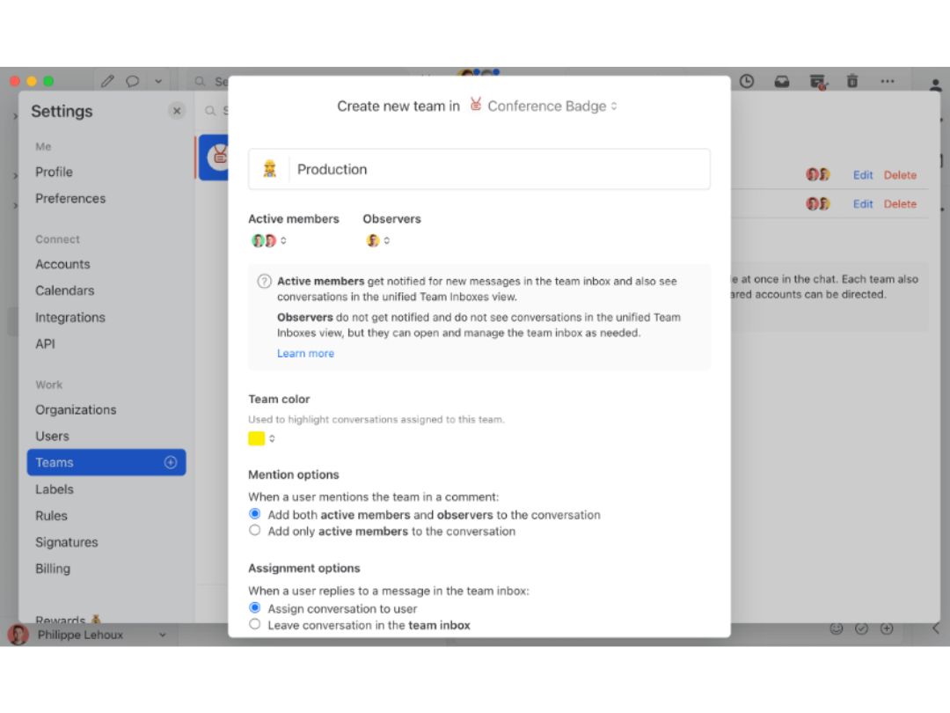Open Integrations settings

tap(70, 318)
